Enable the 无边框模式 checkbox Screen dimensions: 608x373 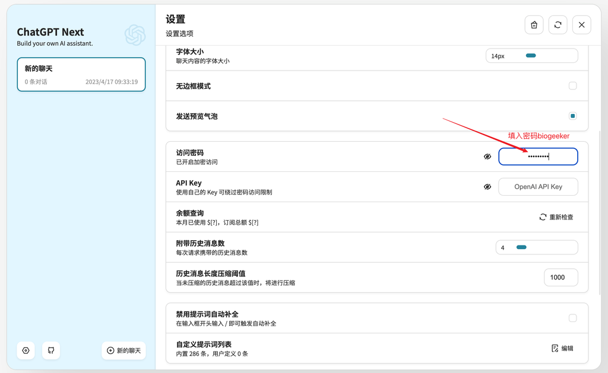(572, 85)
